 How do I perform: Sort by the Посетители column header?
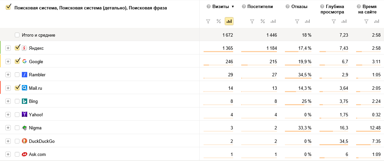[x=260, y=7]
